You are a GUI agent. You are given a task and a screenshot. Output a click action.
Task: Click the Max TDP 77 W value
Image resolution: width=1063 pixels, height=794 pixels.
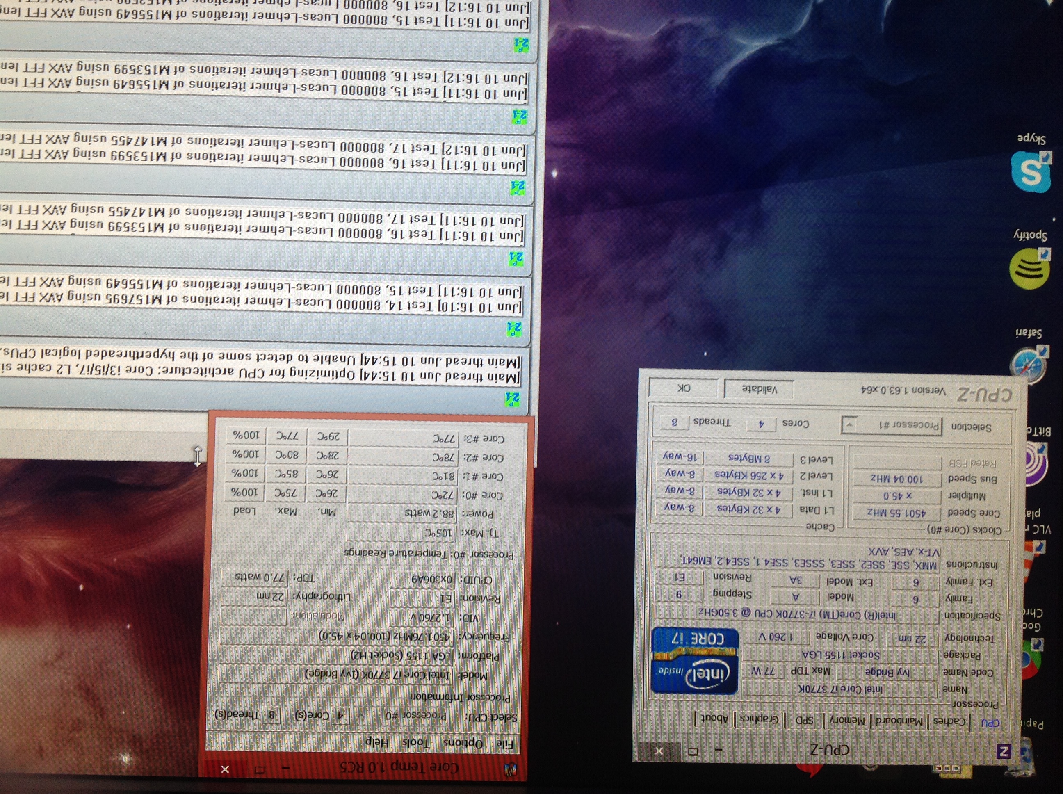(764, 670)
